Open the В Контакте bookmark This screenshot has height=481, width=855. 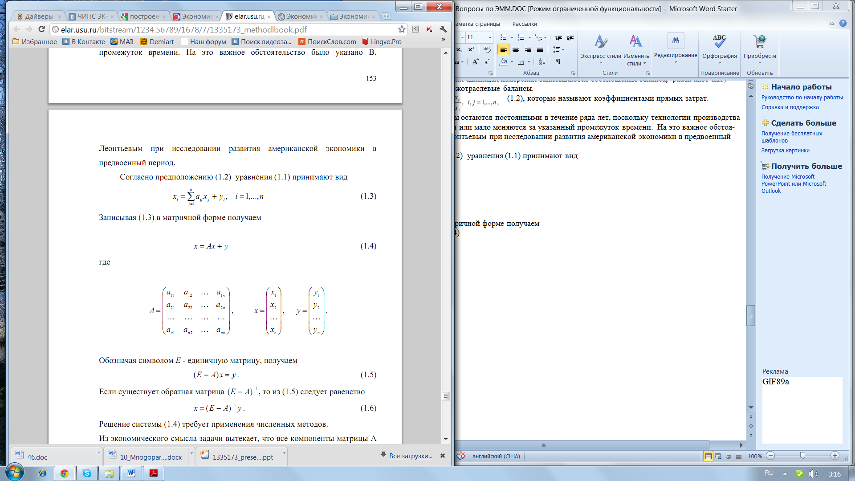(x=84, y=42)
